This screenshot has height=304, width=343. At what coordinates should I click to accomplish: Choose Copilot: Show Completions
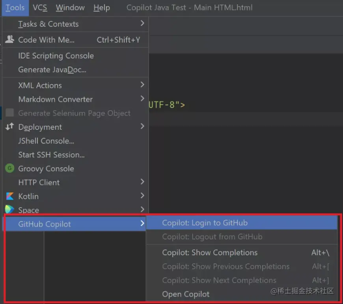tap(242, 253)
